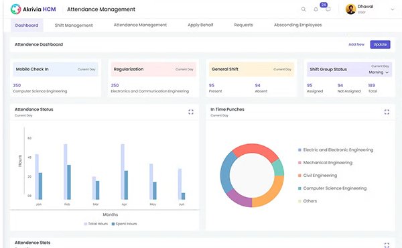Image resolution: width=402 pixels, height=248 pixels.
Task: Expand the Attendance Status chart fullscreen
Action: click(x=191, y=112)
